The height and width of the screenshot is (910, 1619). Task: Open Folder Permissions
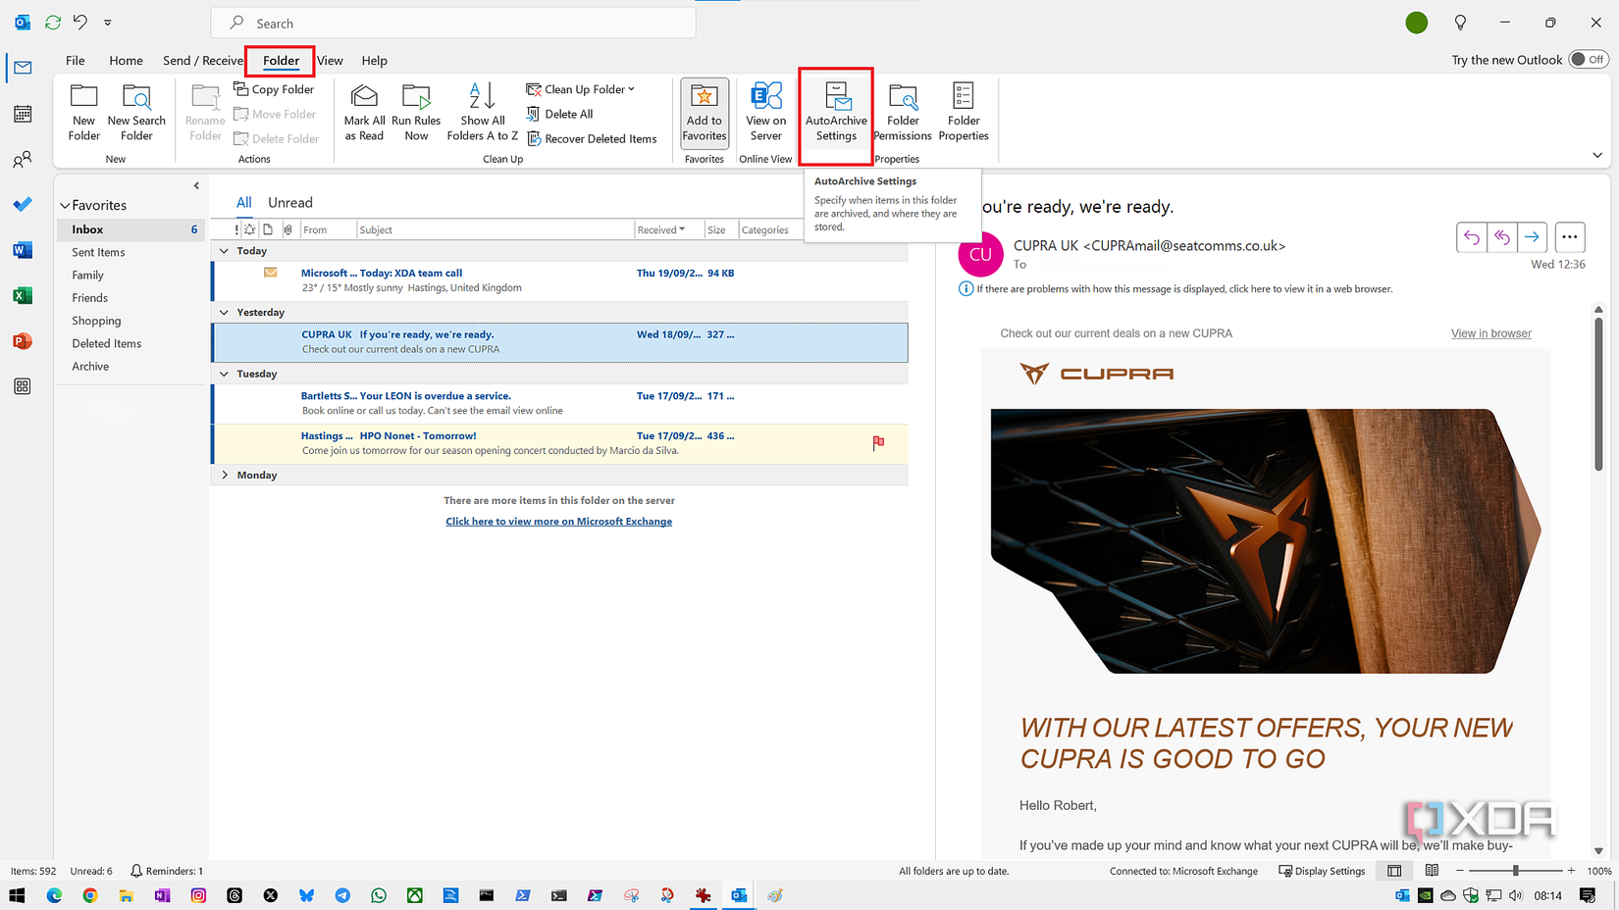tap(902, 113)
